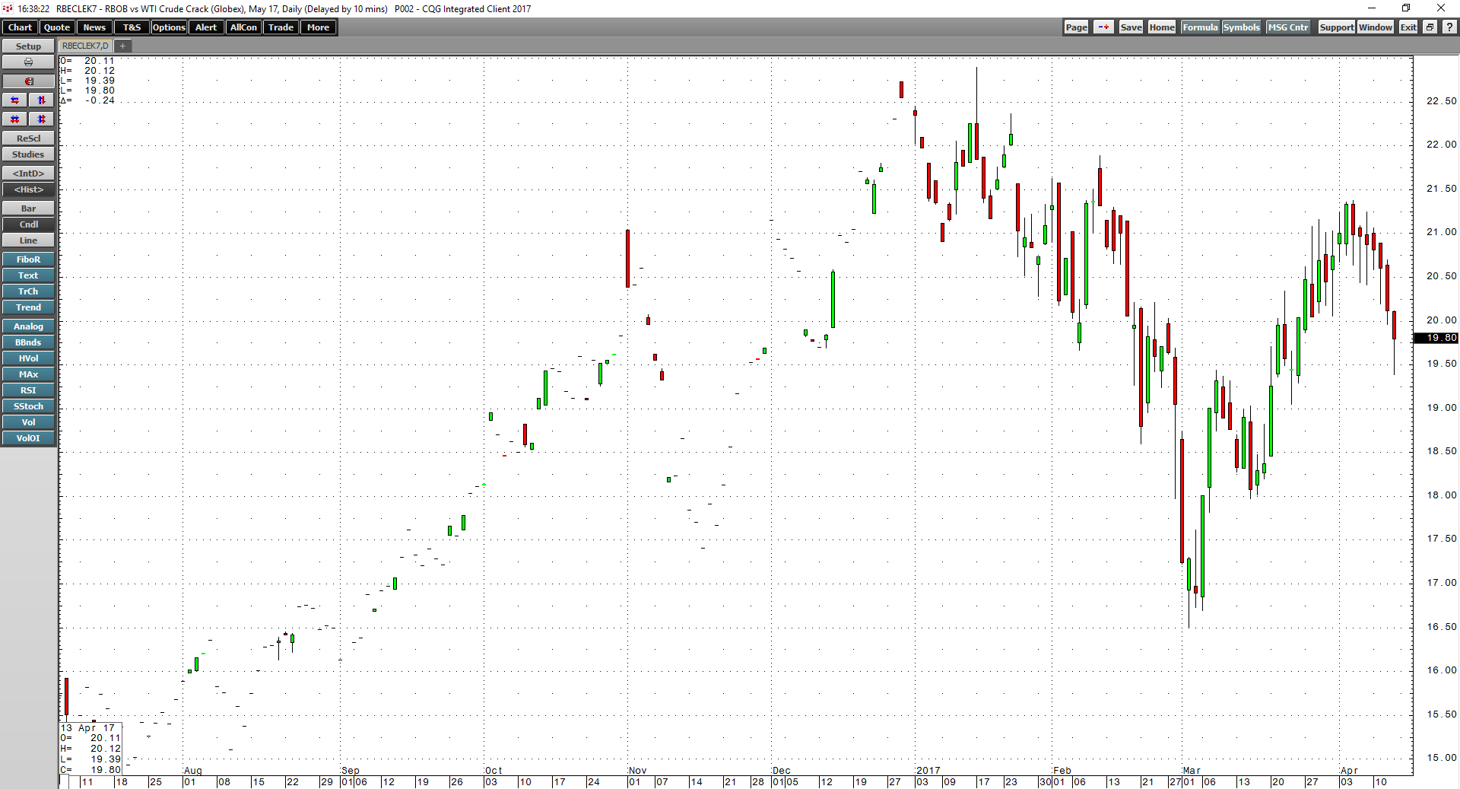Open the More menu
The image size is (1460, 789).
318,27
